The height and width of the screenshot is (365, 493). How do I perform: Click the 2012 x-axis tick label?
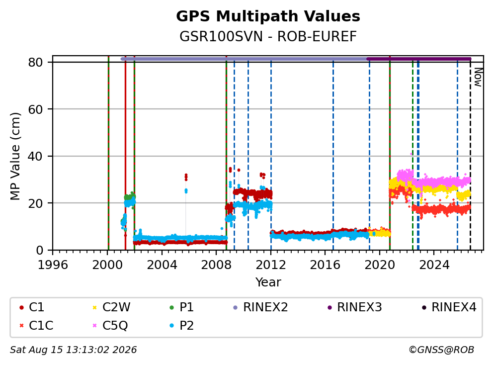(x=271, y=265)
